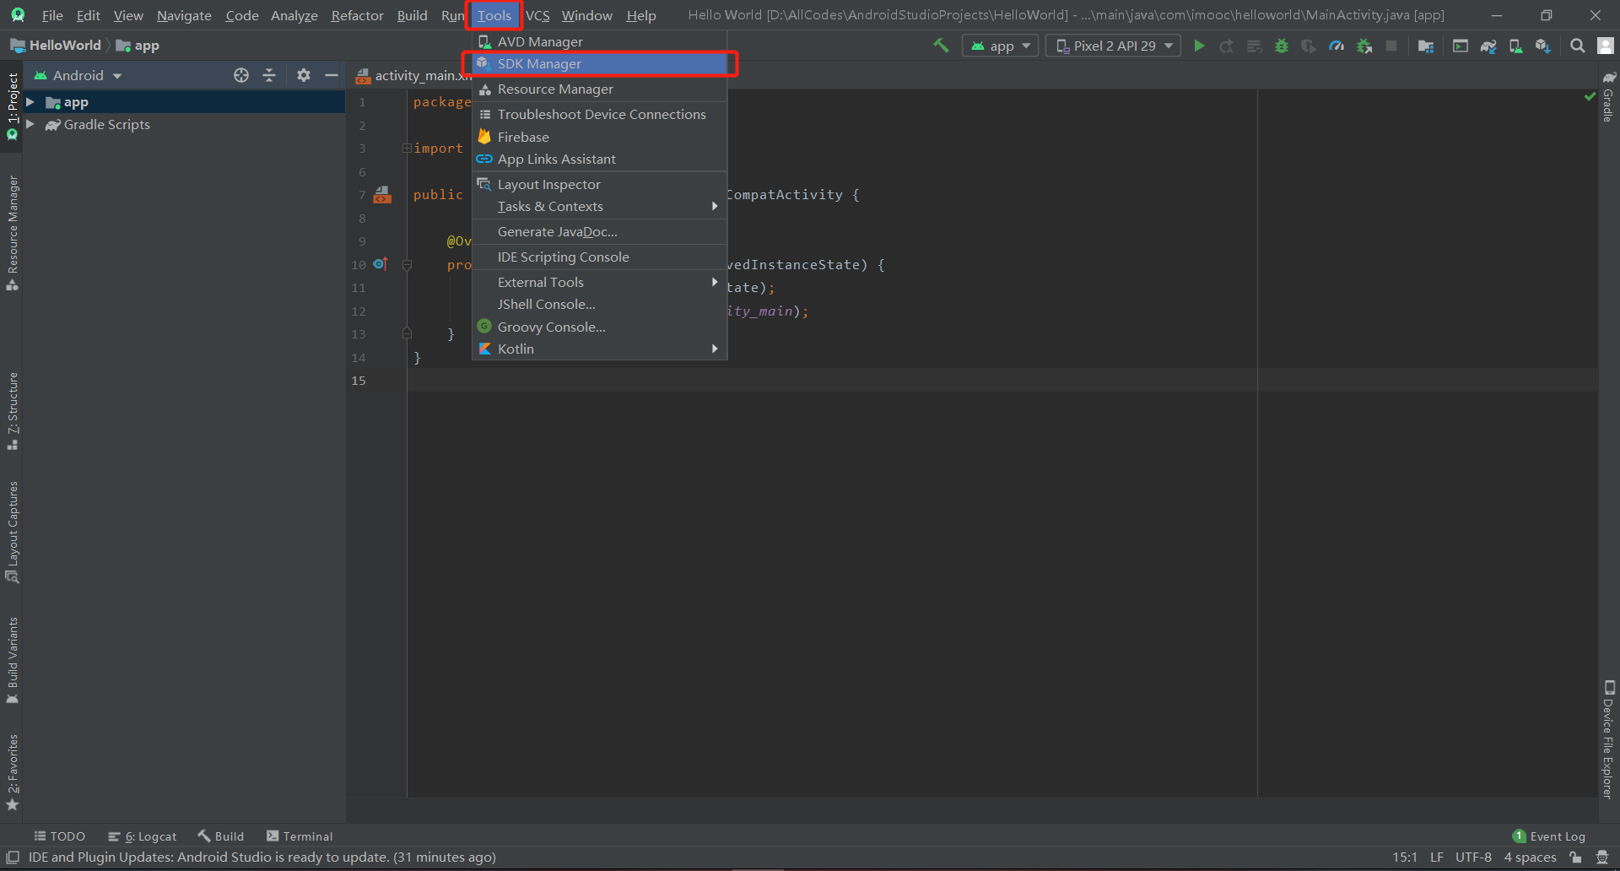Choose Layout Inspector menu entry
Image resolution: width=1620 pixels, height=871 pixels.
pos(600,184)
